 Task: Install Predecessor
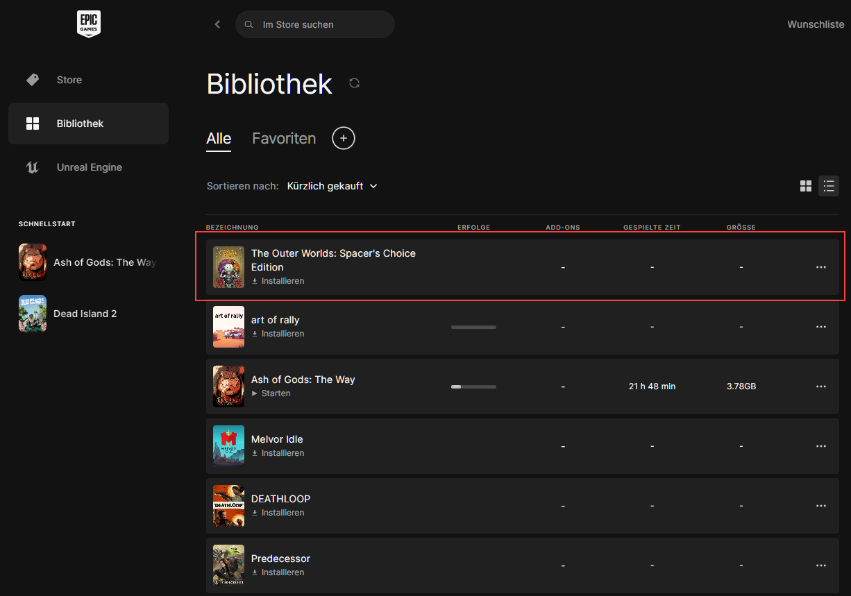click(278, 572)
